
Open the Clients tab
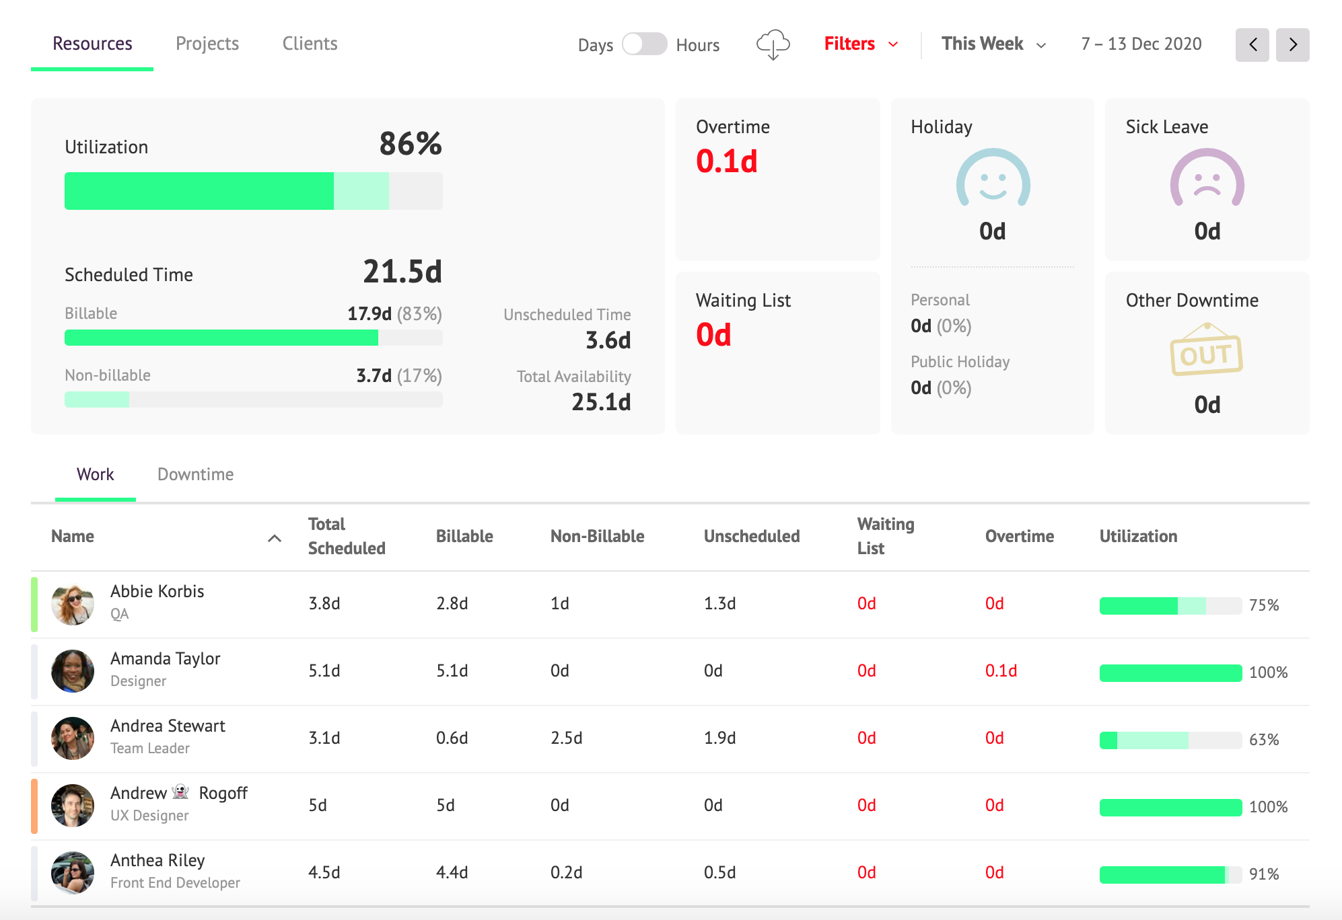[310, 44]
